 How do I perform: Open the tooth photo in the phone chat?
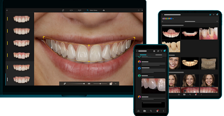point(153,86)
